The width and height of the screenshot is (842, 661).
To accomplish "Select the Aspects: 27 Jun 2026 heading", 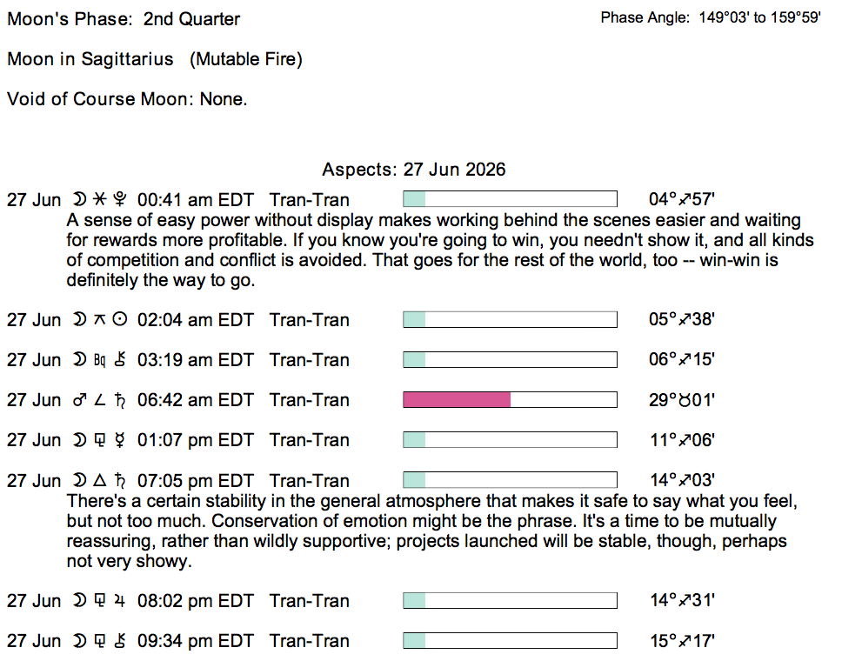I will 413,169.
